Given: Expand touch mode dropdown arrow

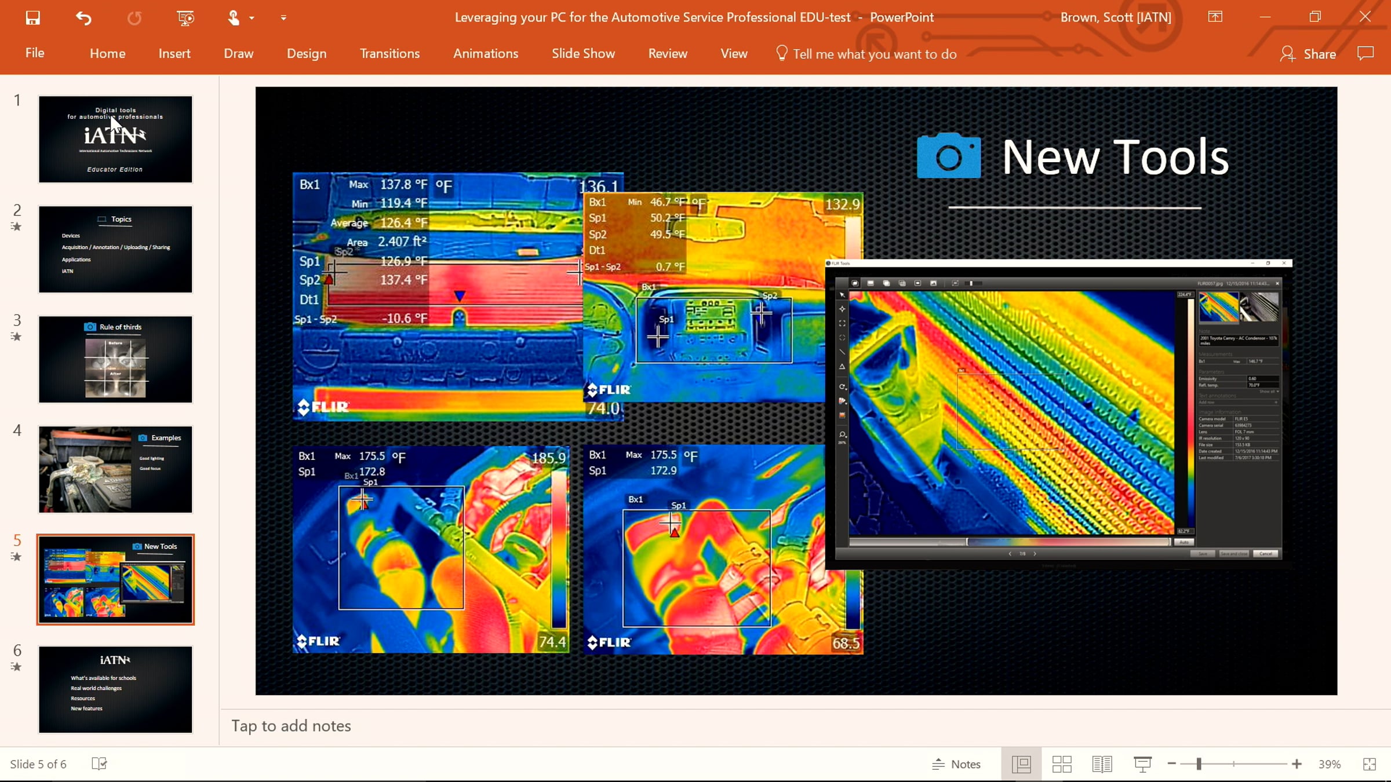Looking at the screenshot, I should pyautogui.click(x=252, y=18).
